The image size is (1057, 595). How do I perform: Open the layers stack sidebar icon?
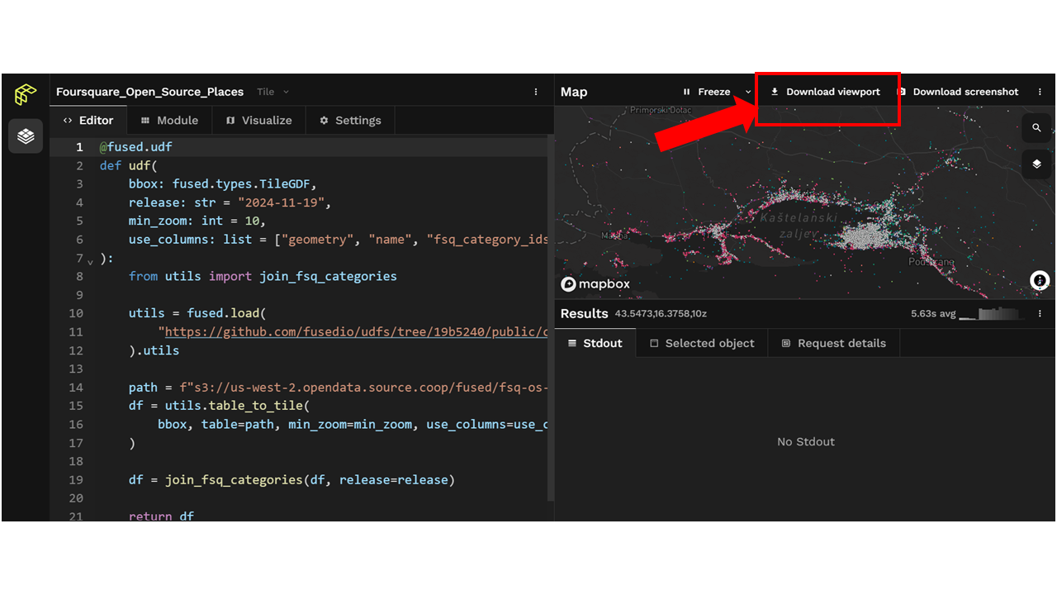[26, 136]
